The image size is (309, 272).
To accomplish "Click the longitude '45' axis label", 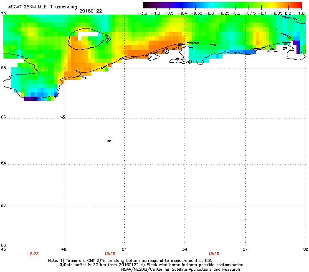I will pos(3,249).
